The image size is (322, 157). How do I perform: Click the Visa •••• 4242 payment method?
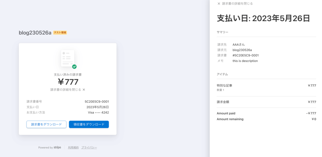click(98, 113)
